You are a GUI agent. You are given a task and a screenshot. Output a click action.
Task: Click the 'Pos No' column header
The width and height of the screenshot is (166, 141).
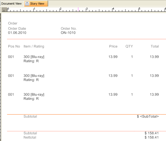click(14, 46)
